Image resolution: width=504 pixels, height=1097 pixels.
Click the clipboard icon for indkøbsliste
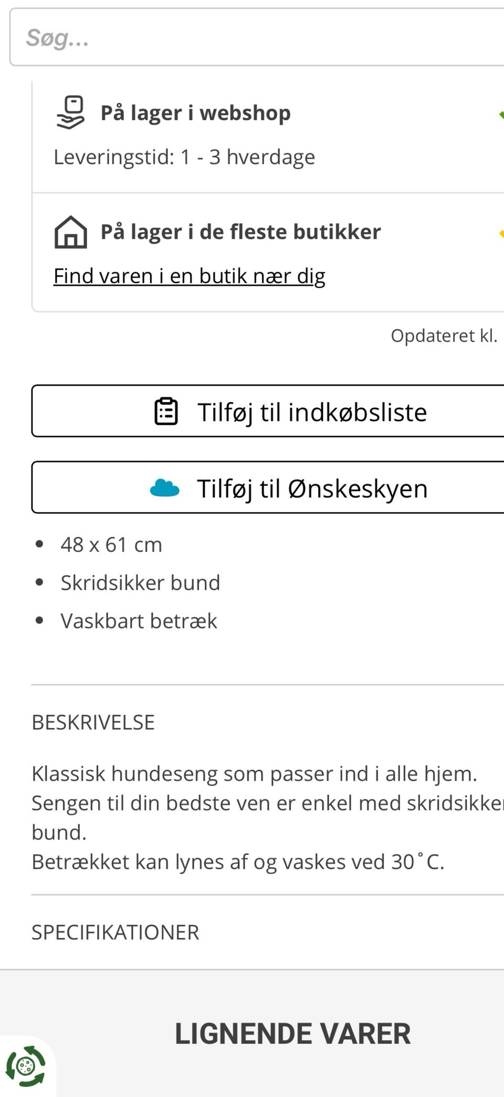click(x=166, y=411)
